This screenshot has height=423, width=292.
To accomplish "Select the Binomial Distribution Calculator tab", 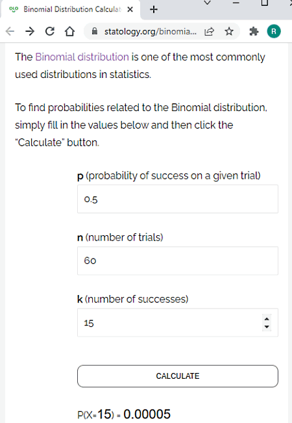I will click(71, 10).
